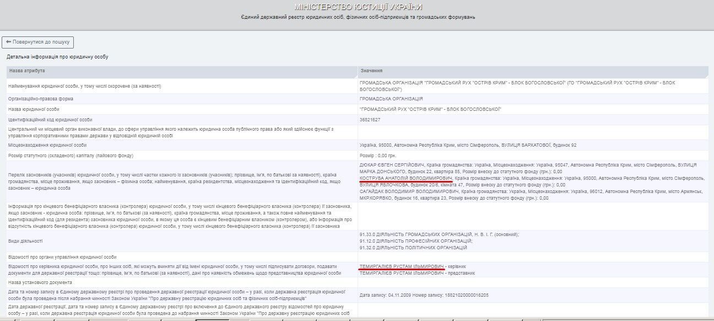Click the Детальна інформація про юридичну особу heading
The image size is (714, 321).
[x=57, y=57]
